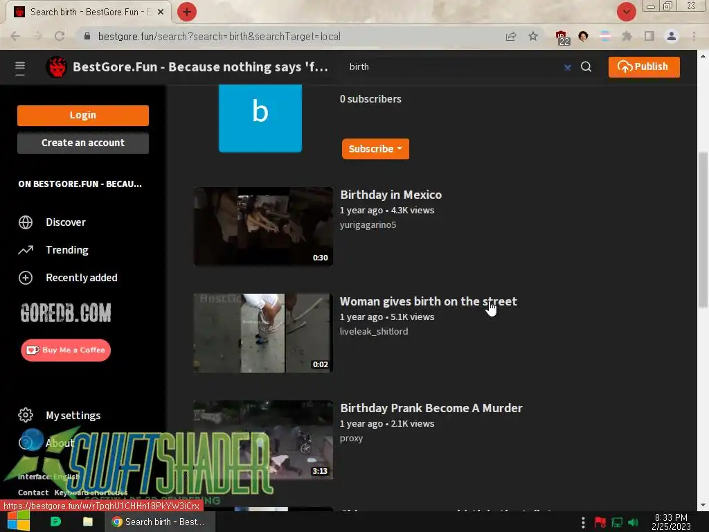Click the avatar face extension icon

(x=583, y=36)
